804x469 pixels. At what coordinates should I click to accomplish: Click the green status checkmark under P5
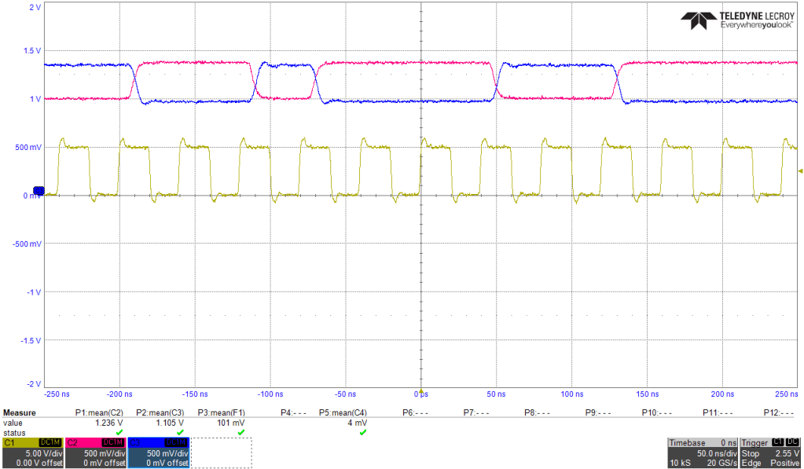362,432
